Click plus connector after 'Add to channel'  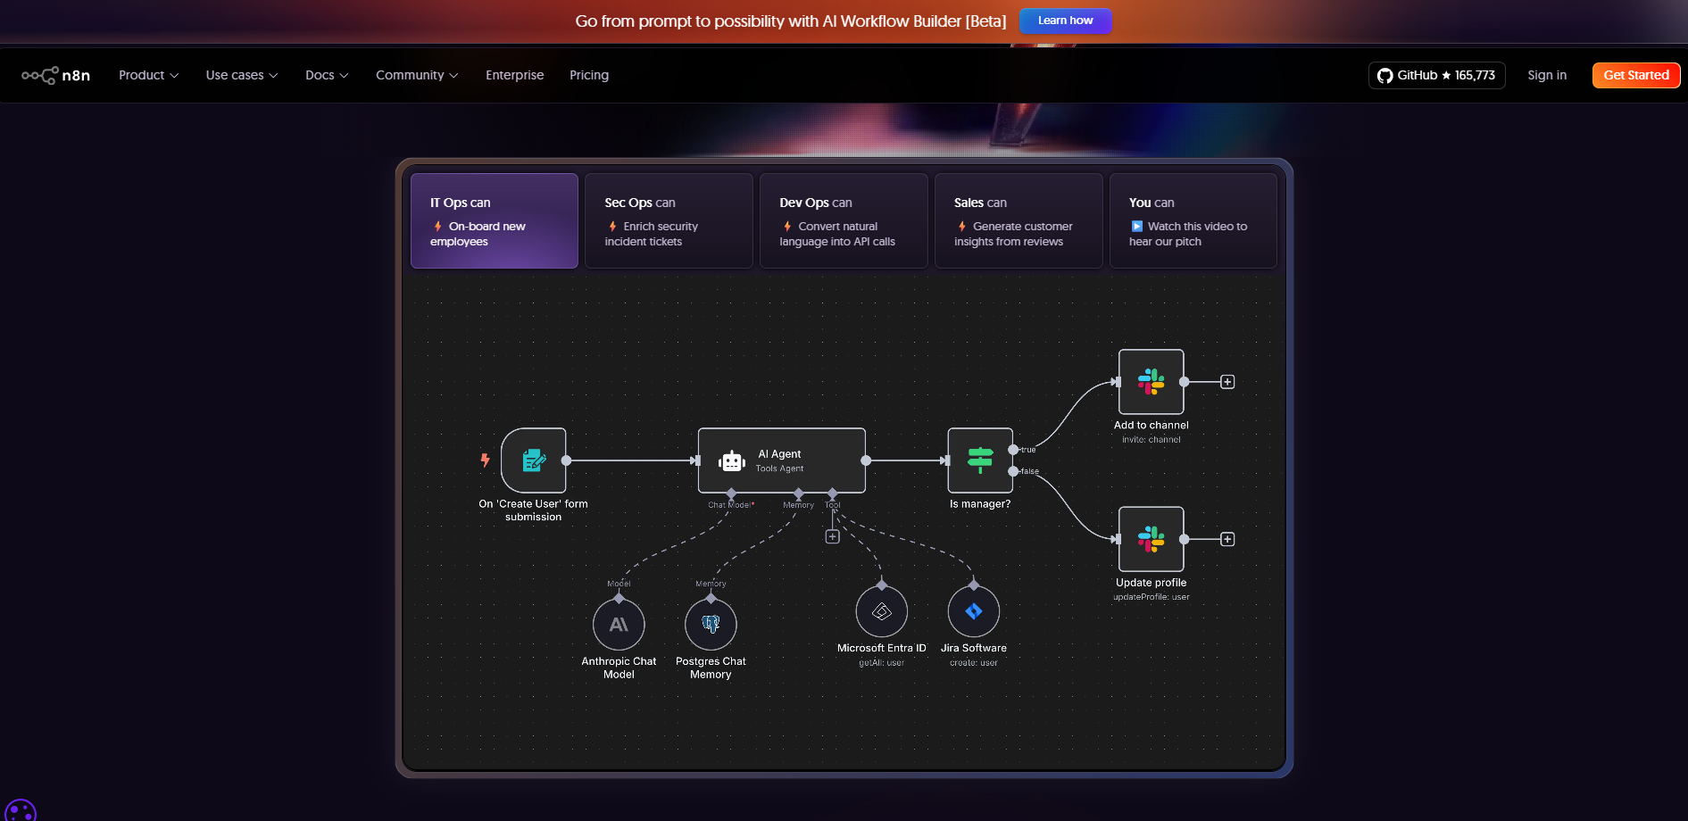click(x=1227, y=382)
